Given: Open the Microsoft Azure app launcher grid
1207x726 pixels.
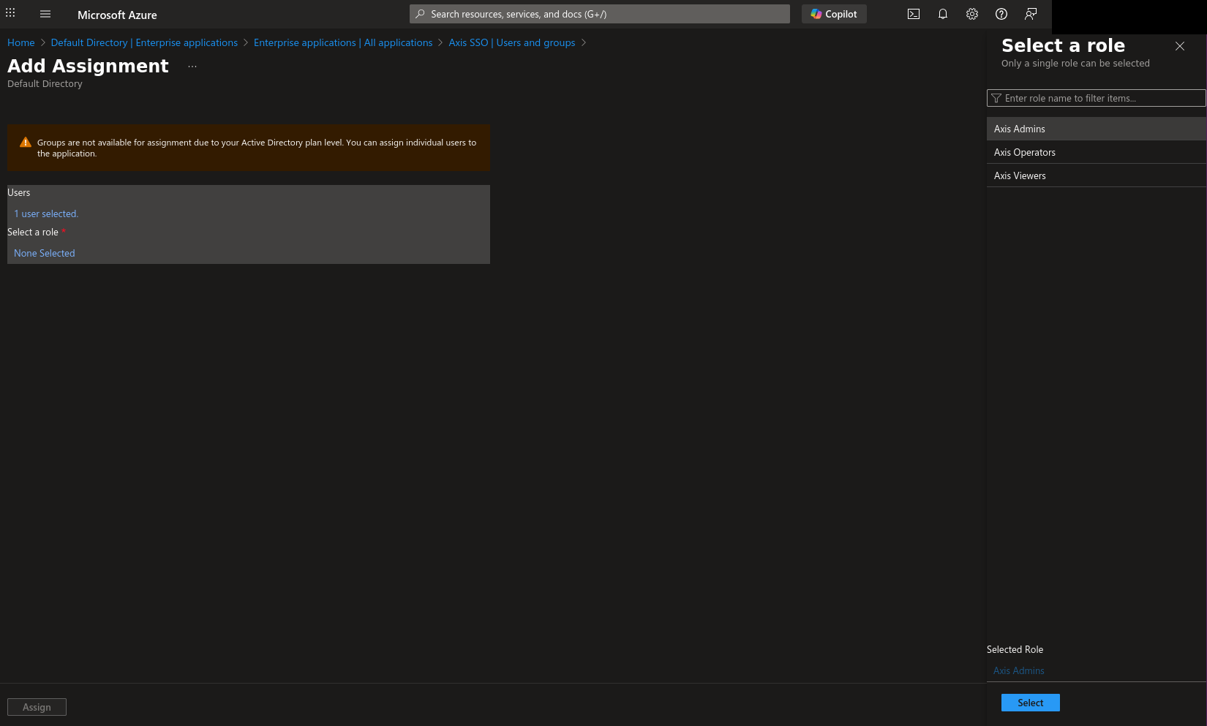Looking at the screenshot, I should [x=10, y=12].
